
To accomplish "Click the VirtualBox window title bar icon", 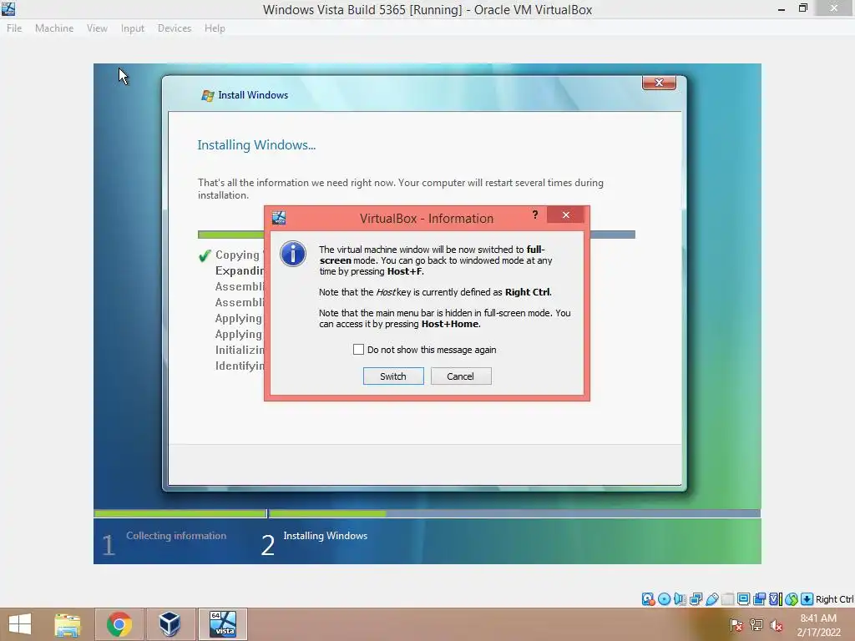I will pyautogui.click(x=8, y=8).
